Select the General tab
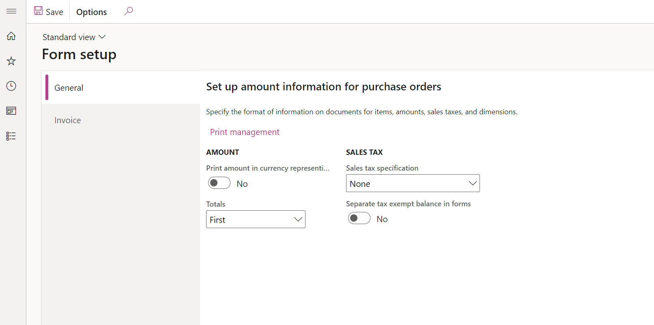The width and height of the screenshot is (654, 325). point(69,88)
